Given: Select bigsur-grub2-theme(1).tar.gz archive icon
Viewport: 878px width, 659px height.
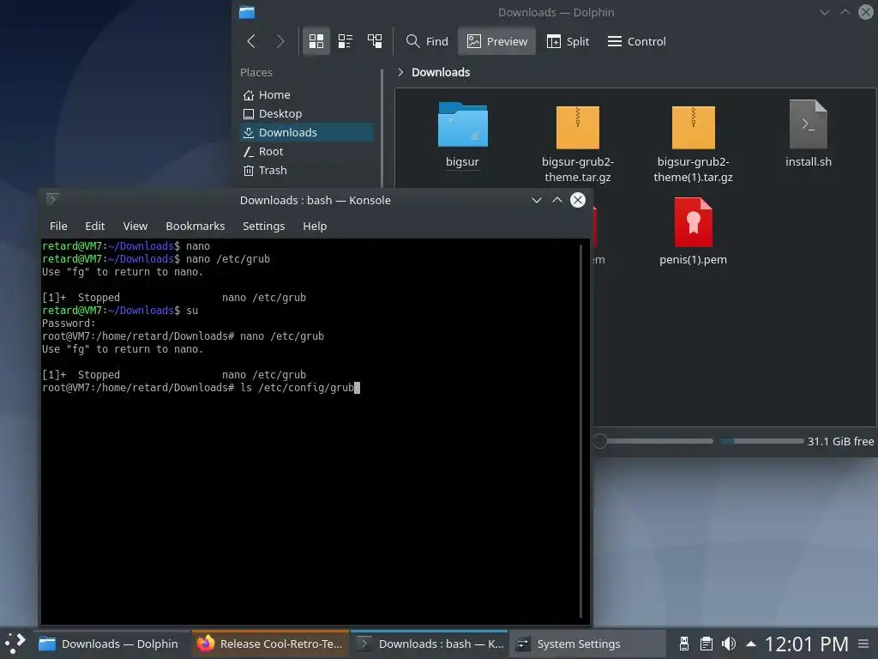Looking at the screenshot, I should 693,127.
